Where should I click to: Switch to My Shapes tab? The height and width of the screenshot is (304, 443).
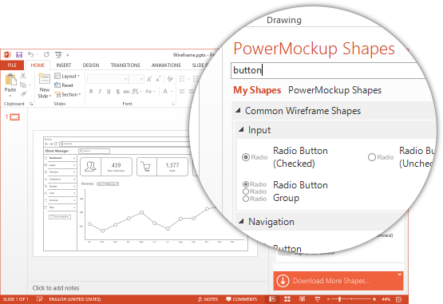click(257, 90)
